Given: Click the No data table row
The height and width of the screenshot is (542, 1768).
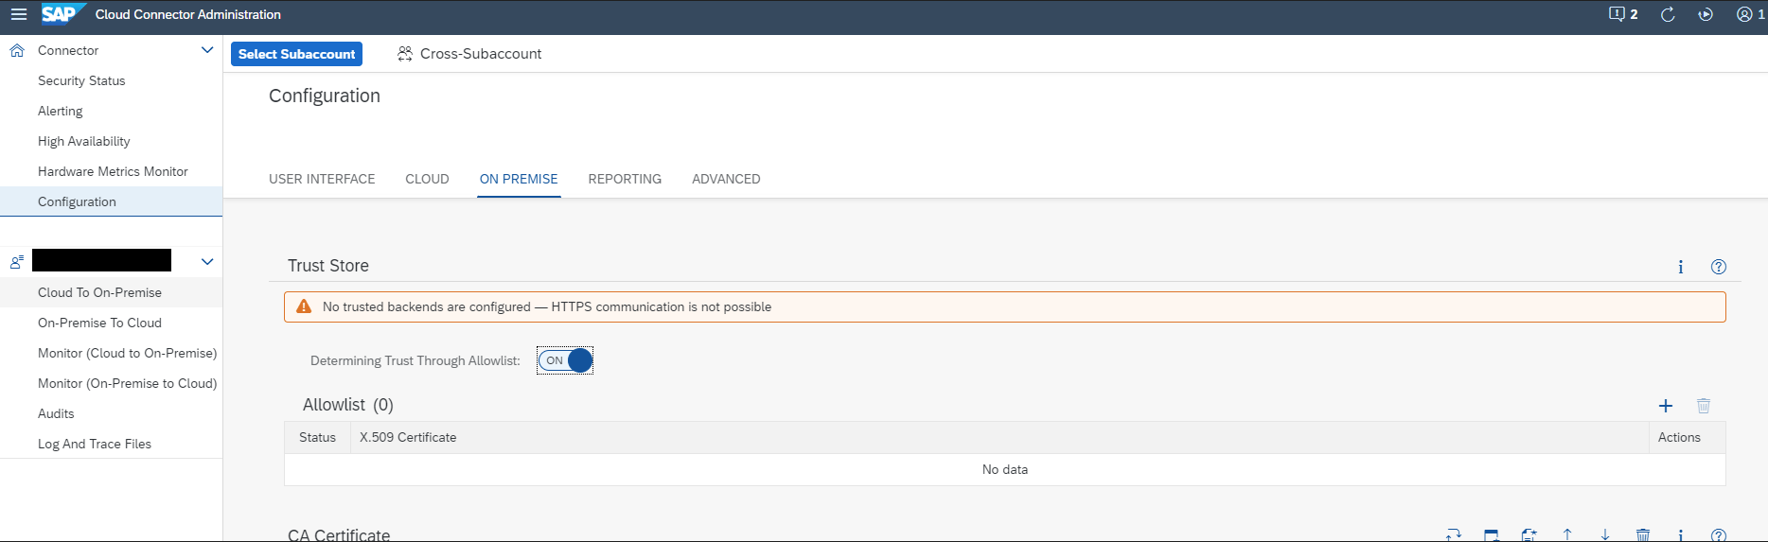Looking at the screenshot, I should pos(1004,469).
